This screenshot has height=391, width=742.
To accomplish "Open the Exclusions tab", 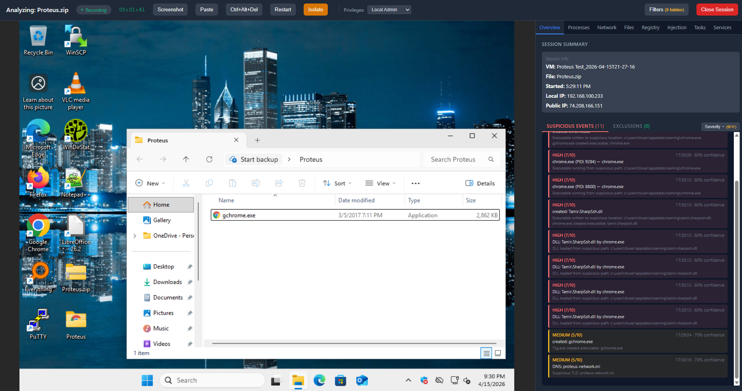I will (x=631, y=126).
